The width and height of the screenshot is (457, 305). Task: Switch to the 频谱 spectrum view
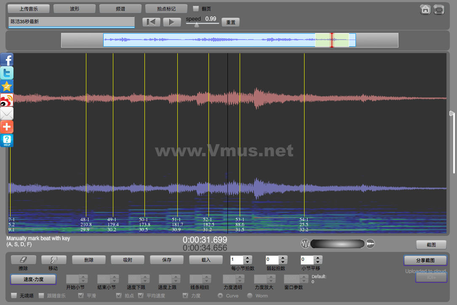point(120,8)
